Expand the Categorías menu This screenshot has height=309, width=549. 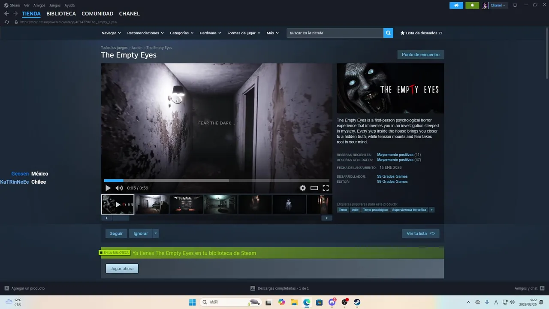click(182, 33)
